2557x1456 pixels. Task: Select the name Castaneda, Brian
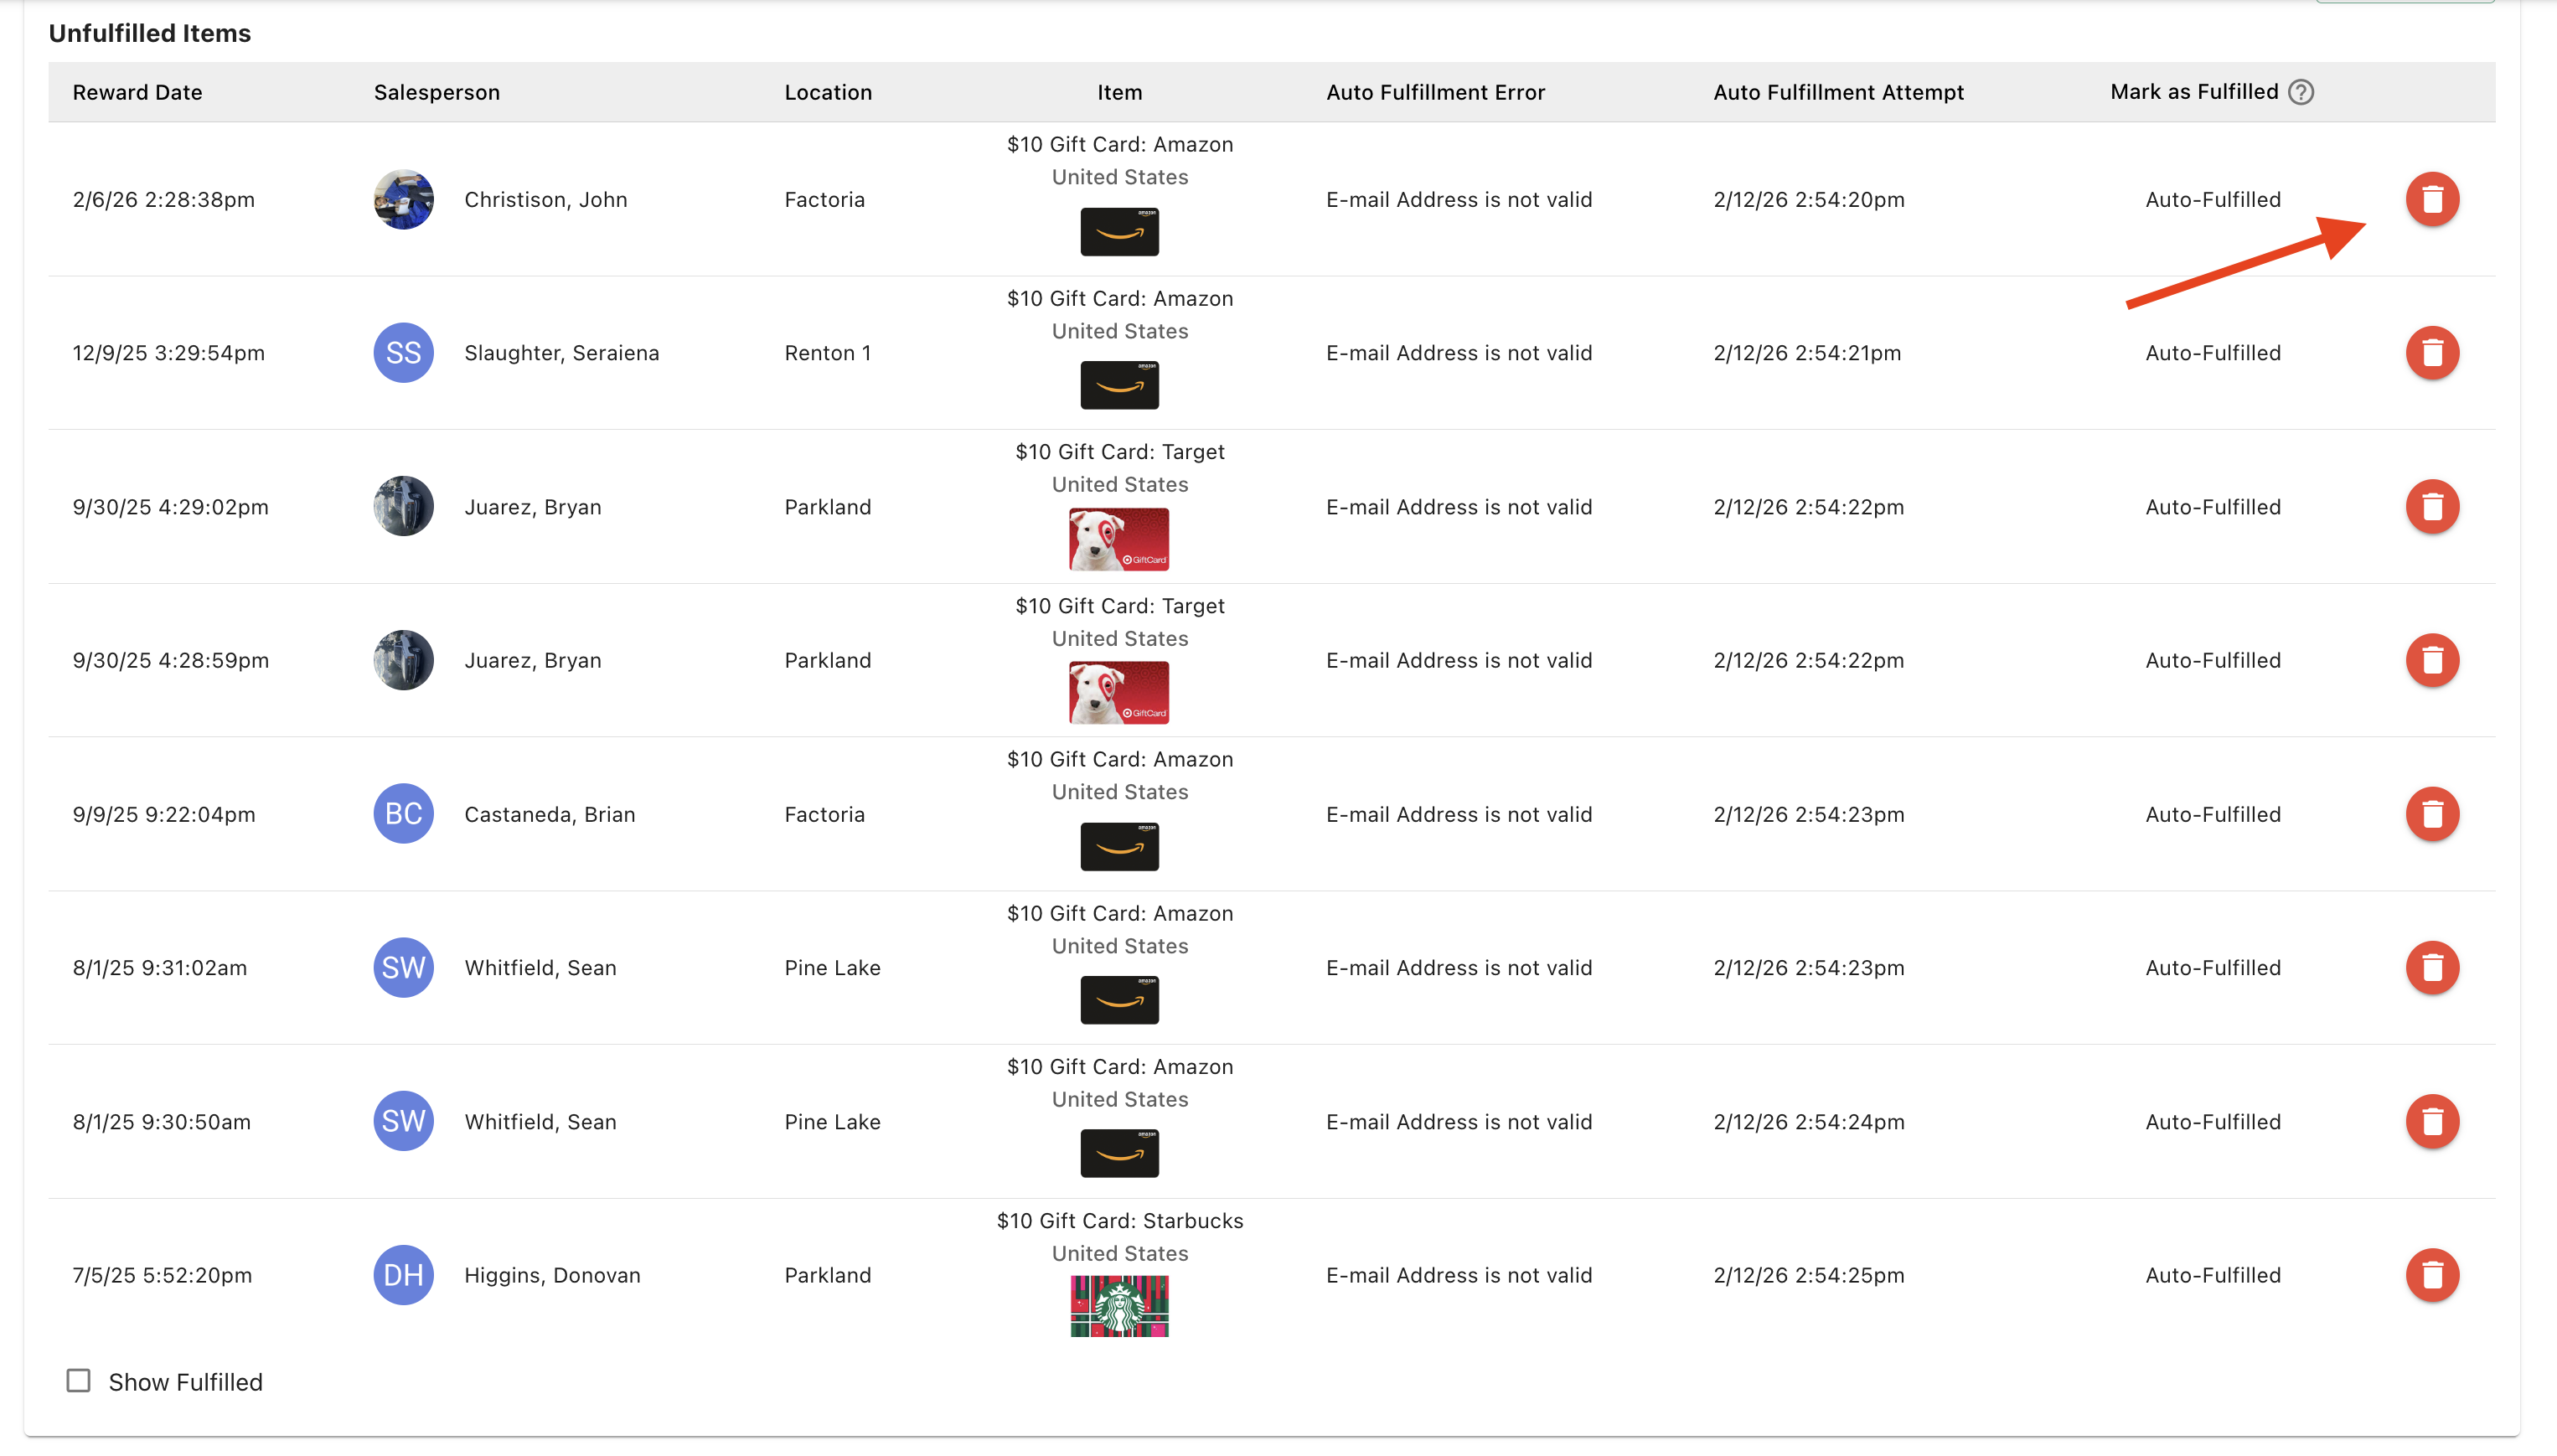549,815
